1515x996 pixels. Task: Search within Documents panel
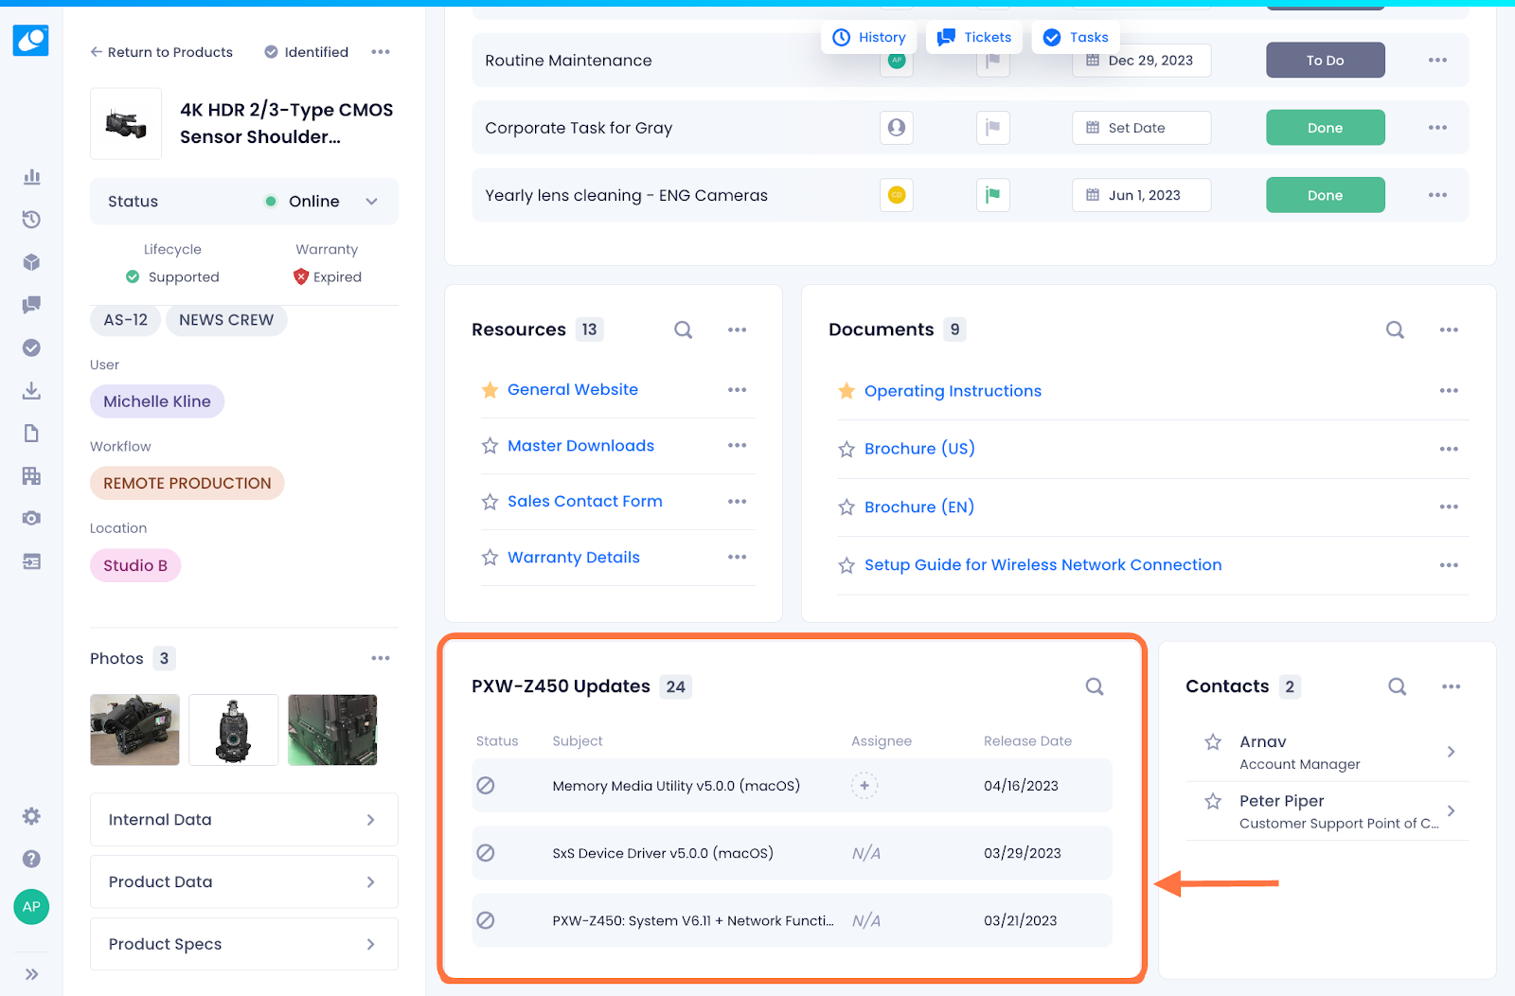click(1395, 329)
